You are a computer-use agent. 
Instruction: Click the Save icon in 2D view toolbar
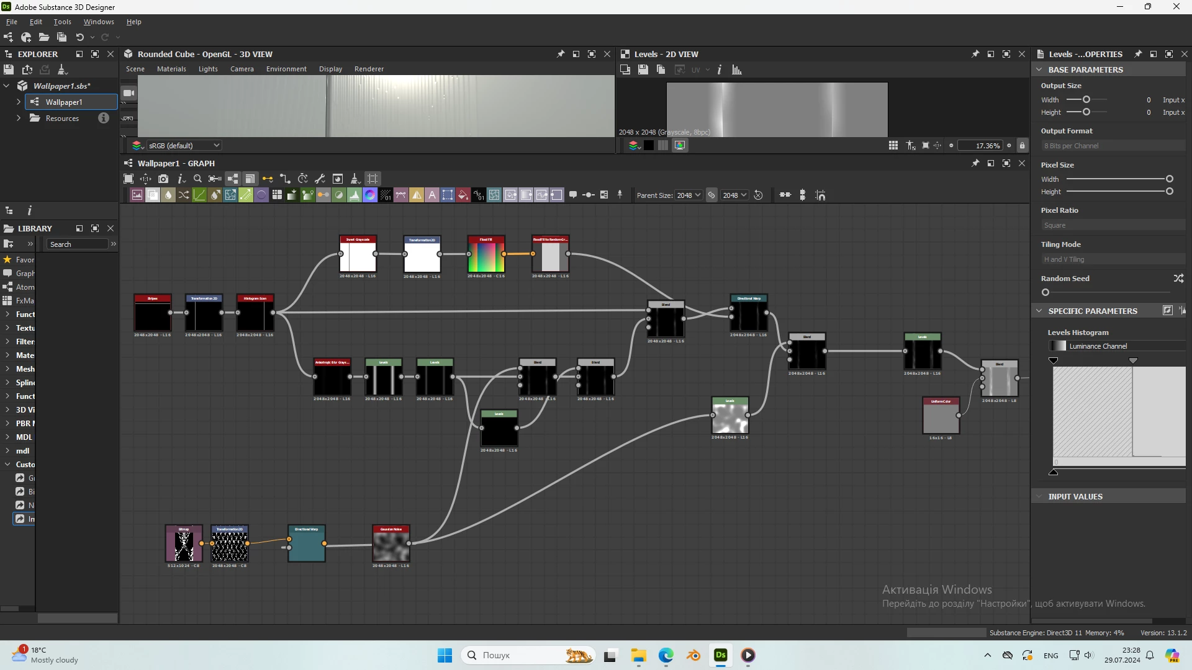(643, 70)
